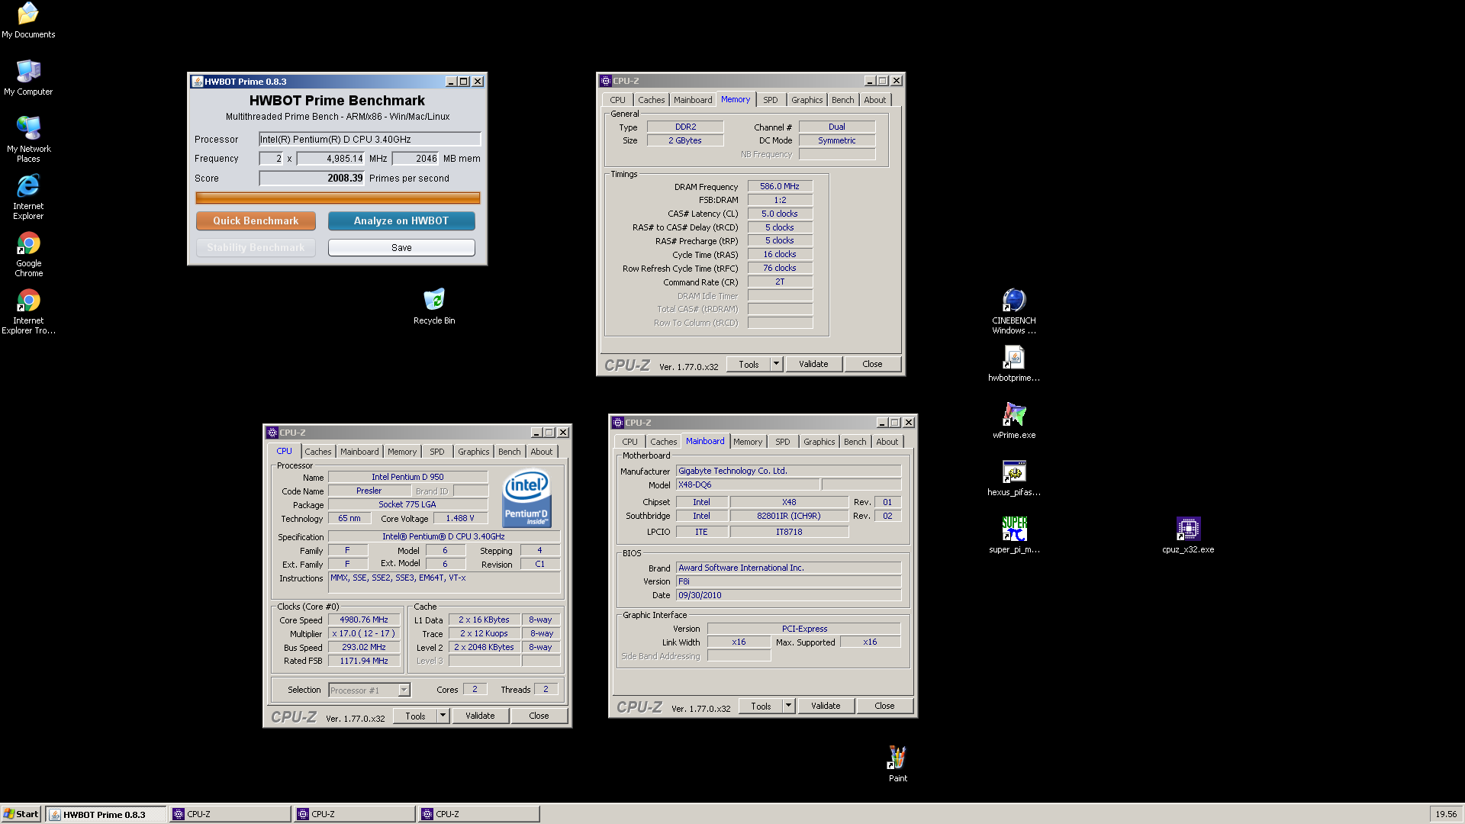Switch to HWBOT Prime 0.8.3 taskbar item
This screenshot has width=1465, height=824.
[x=106, y=814]
